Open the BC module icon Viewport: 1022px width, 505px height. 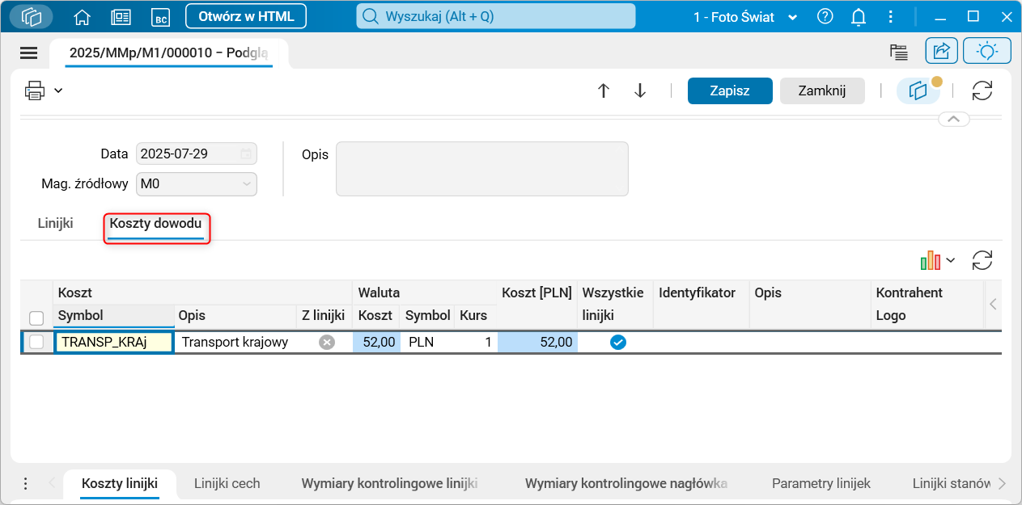(x=160, y=17)
